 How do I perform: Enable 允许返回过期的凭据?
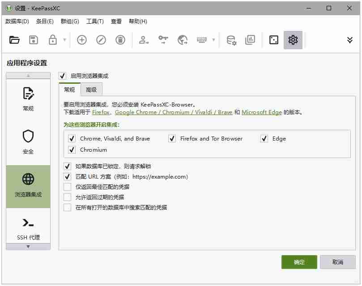(x=68, y=197)
